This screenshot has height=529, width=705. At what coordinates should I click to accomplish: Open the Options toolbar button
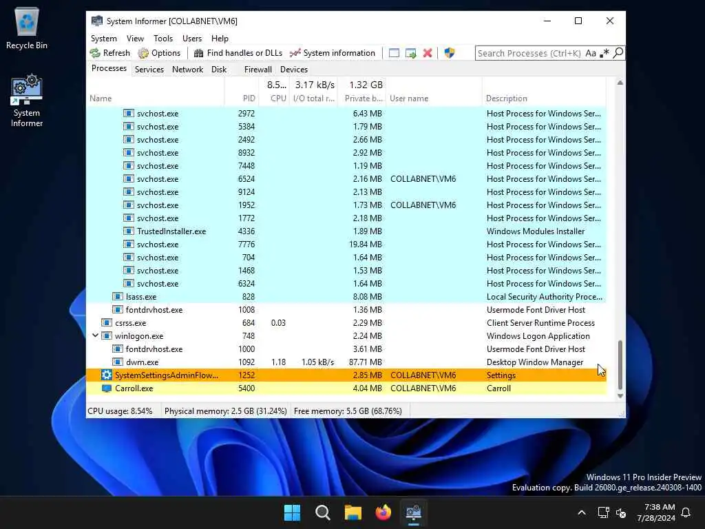(x=159, y=53)
